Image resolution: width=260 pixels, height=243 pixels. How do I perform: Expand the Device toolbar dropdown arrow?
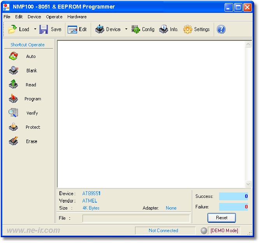tap(126, 29)
